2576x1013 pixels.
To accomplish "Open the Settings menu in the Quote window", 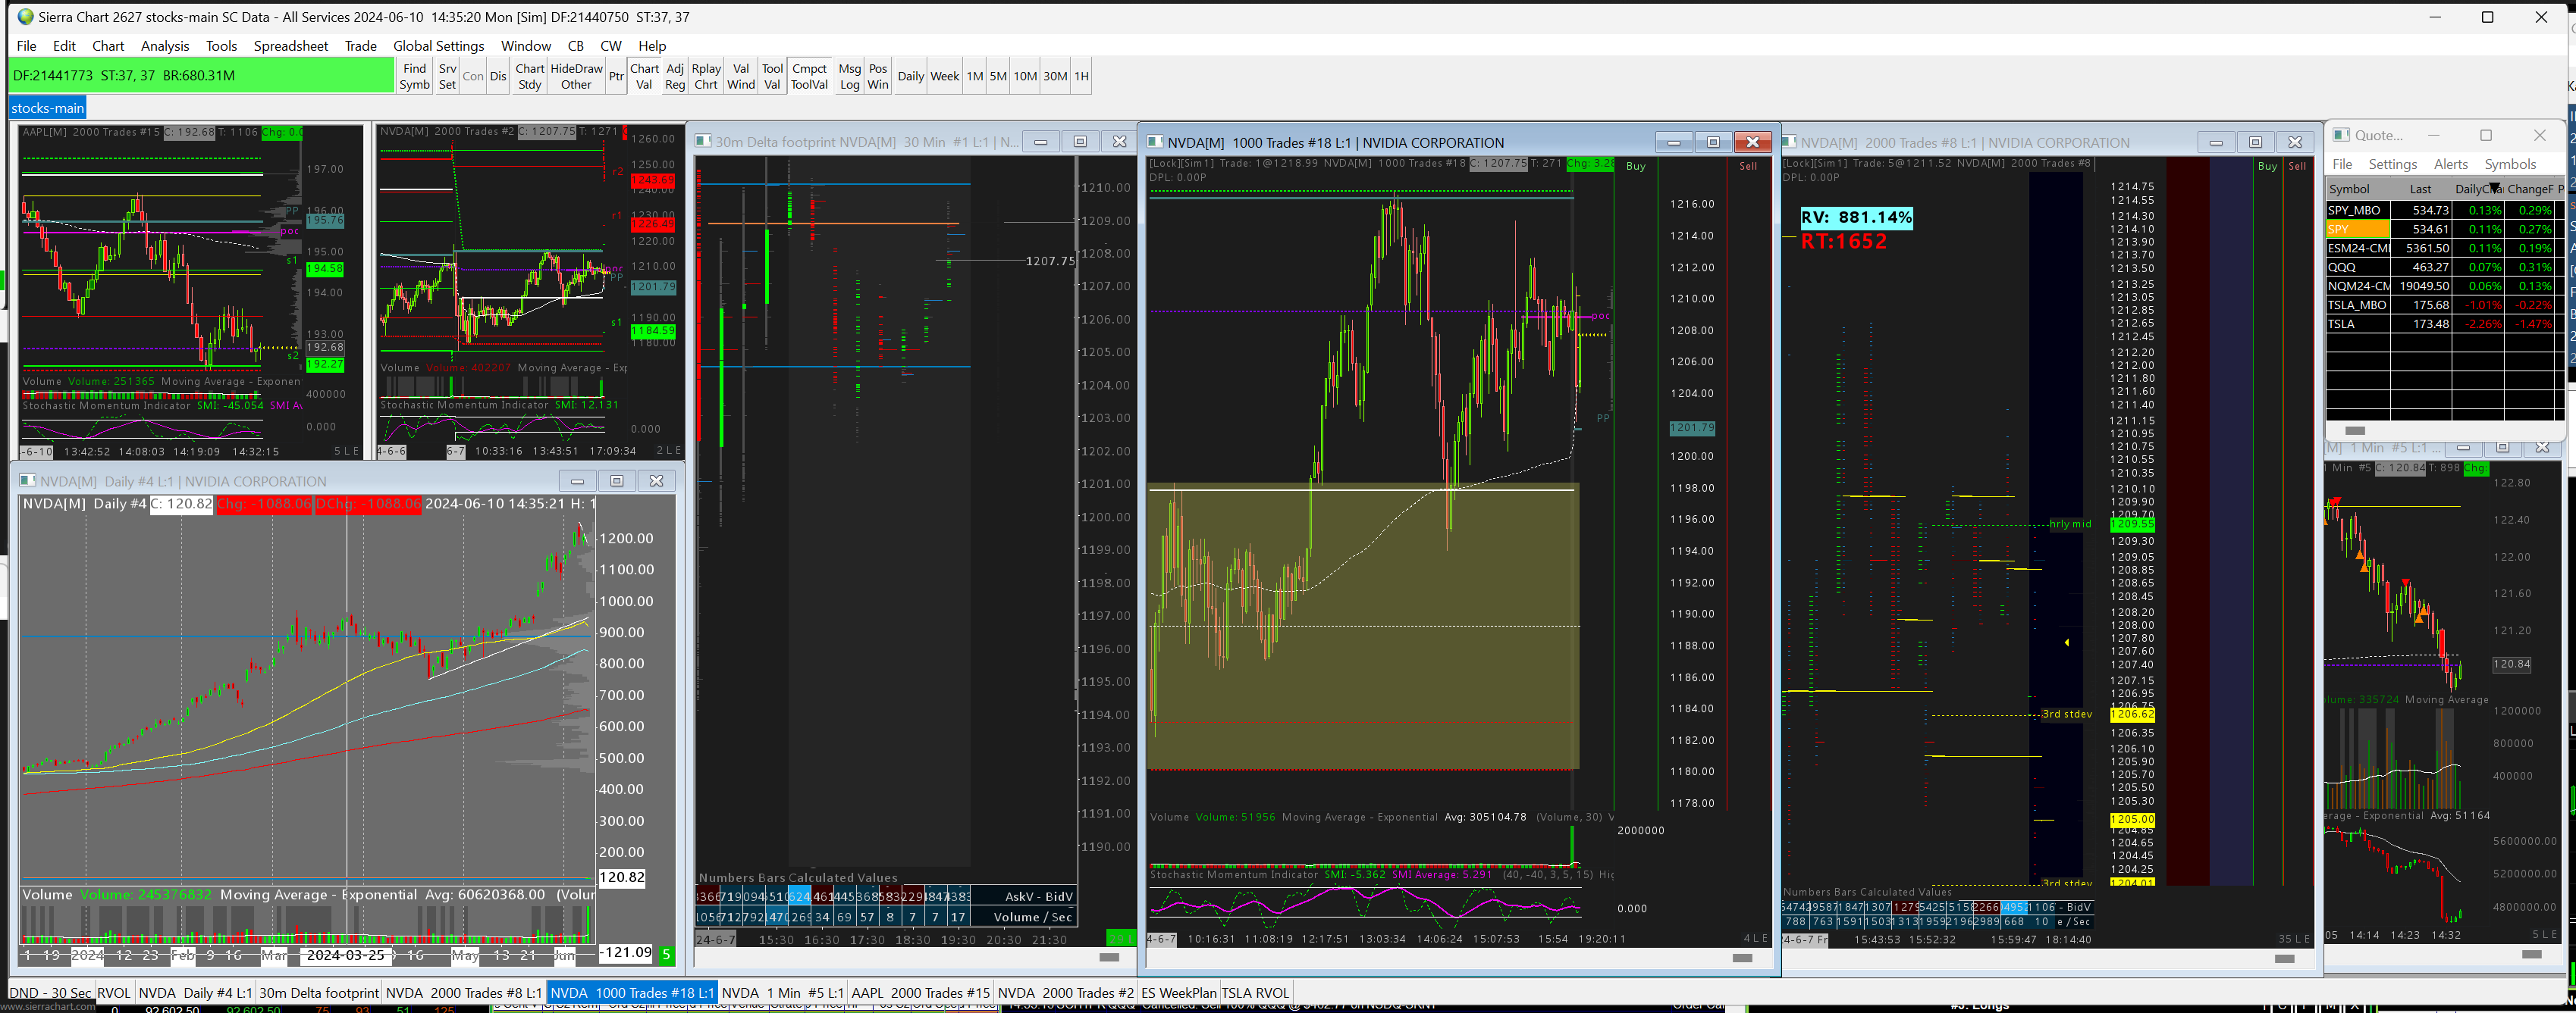I will click(2392, 164).
